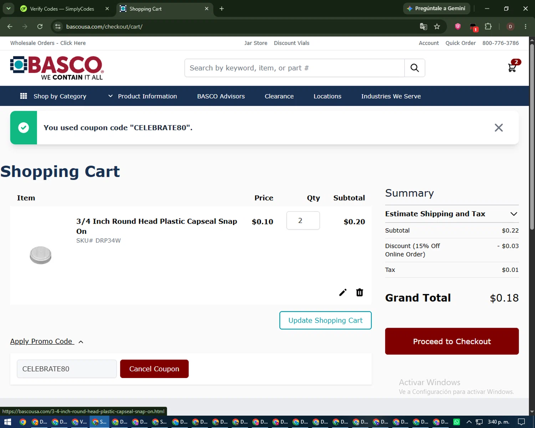Go back in browser history
535x428 pixels.
(x=10, y=26)
